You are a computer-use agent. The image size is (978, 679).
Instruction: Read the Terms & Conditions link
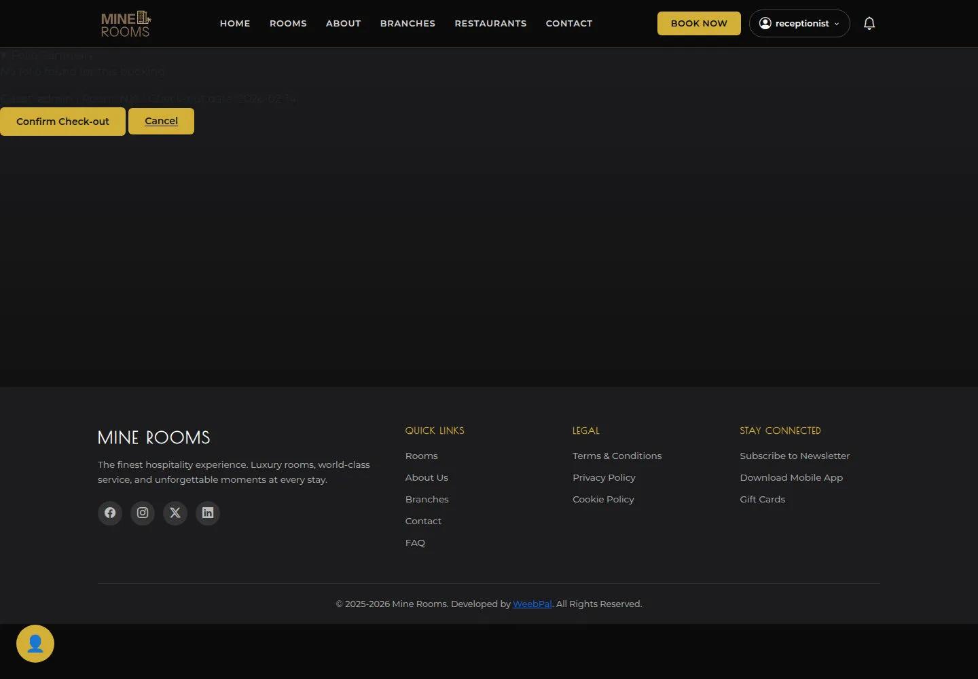(x=617, y=456)
